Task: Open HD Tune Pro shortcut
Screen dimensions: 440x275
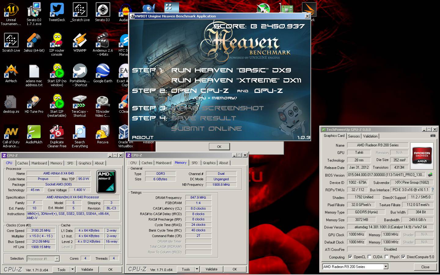Action: (34, 104)
